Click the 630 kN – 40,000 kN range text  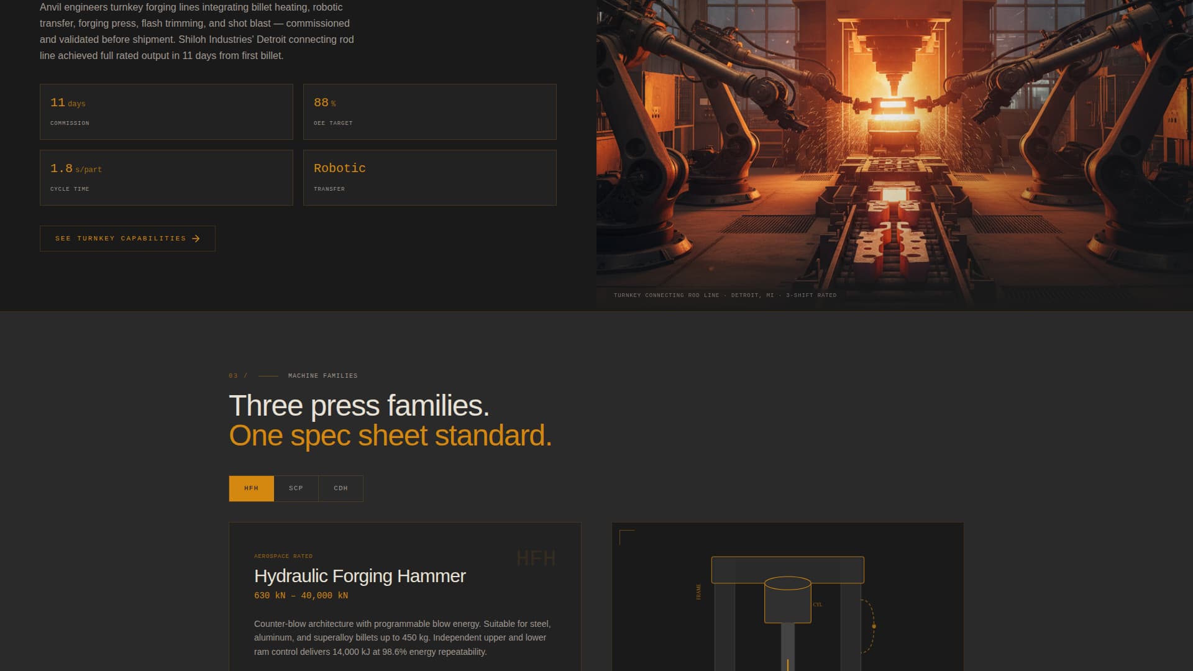click(x=301, y=595)
